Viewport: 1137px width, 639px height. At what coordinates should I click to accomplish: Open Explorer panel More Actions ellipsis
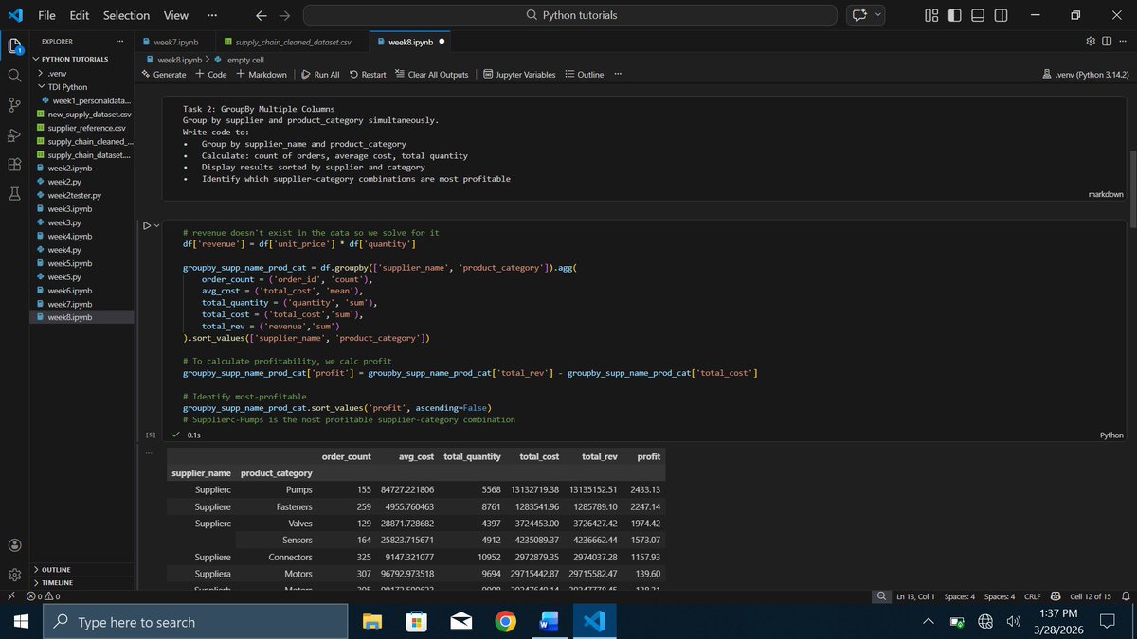click(x=119, y=42)
